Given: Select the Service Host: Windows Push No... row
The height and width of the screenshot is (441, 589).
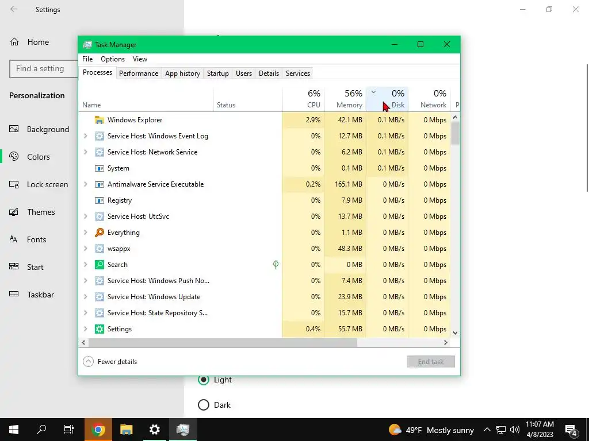Looking at the screenshot, I should [265, 281].
